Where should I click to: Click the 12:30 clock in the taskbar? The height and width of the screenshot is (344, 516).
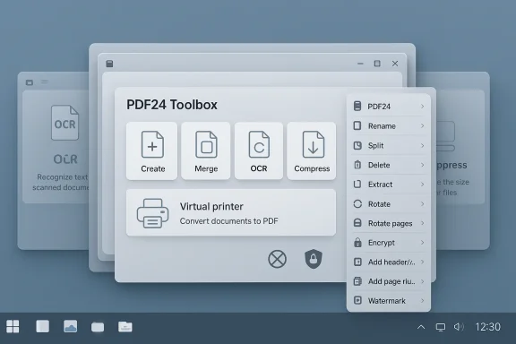pyautogui.click(x=487, y=327)
